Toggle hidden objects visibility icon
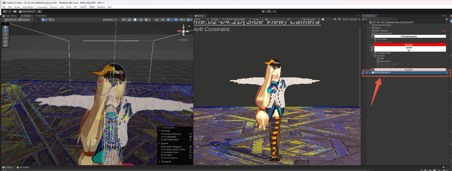Image resolution: width=452 pixels, height=171 pixels. pos(176,20)
